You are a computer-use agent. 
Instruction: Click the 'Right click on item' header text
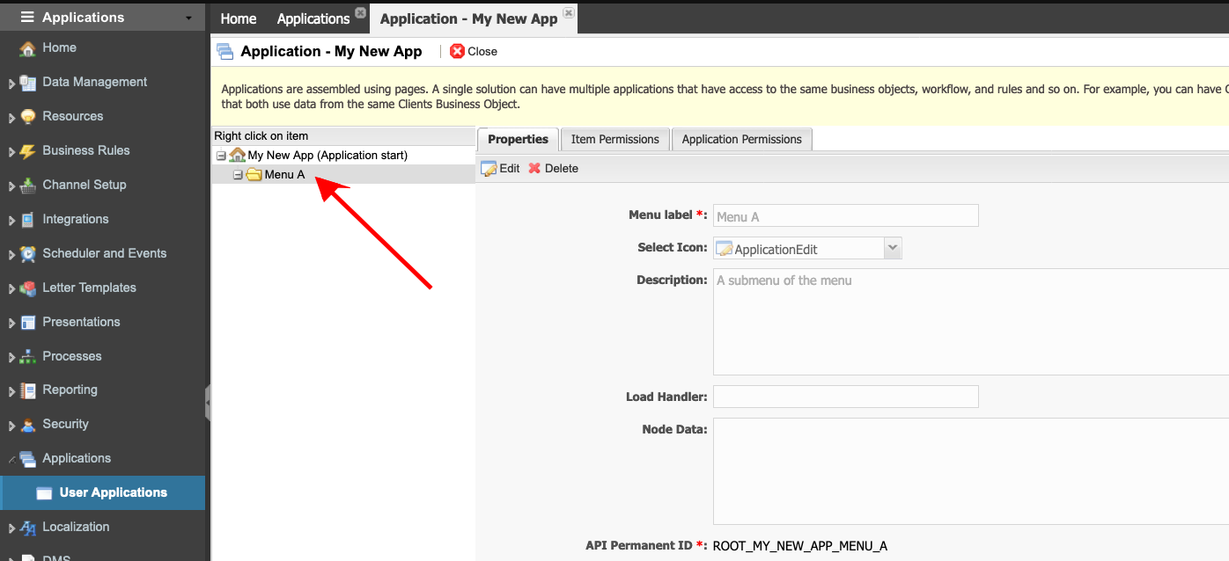(x=261, y=136)
